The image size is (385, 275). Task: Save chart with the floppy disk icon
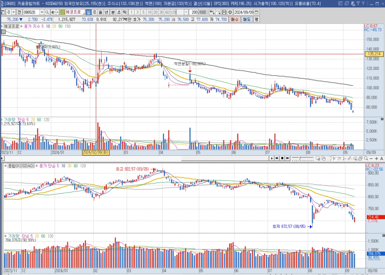224,12
